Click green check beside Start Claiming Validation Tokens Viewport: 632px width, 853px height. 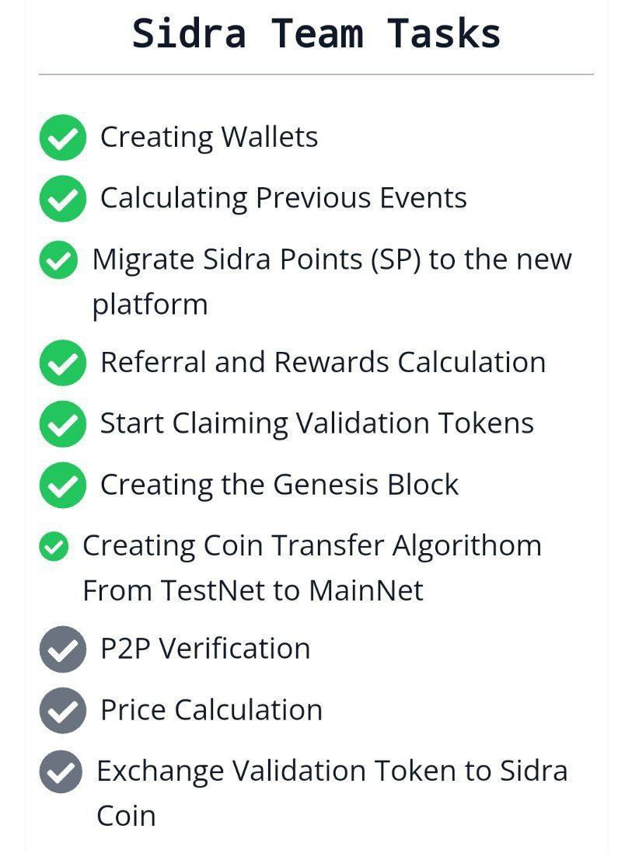point(63,423)
